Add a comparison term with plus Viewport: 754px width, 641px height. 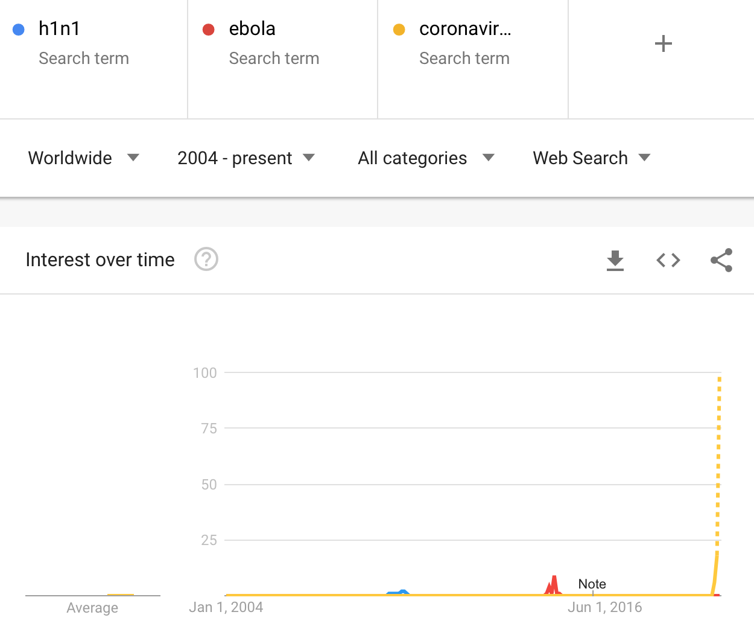663,43
